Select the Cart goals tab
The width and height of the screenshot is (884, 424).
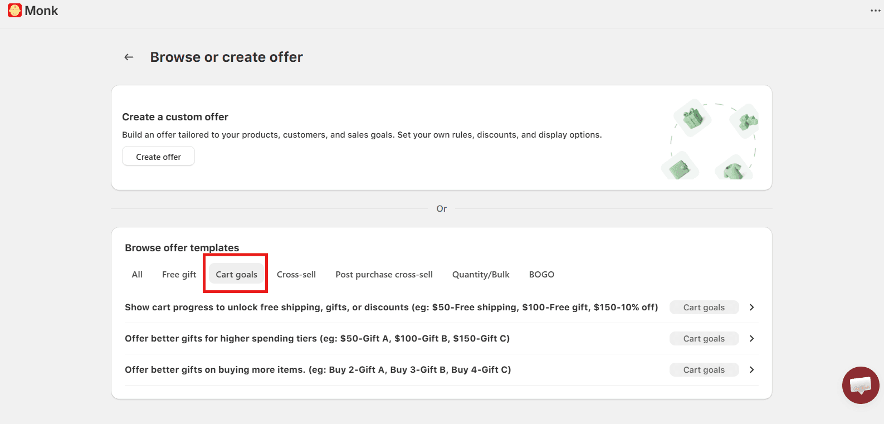[236, 274]
